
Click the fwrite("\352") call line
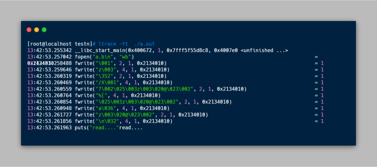[120, 76]
